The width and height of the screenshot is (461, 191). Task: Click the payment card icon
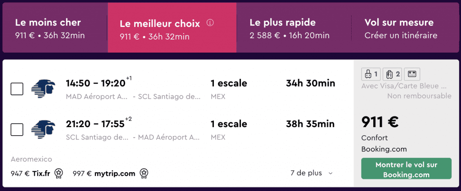[x=412, y=74]
